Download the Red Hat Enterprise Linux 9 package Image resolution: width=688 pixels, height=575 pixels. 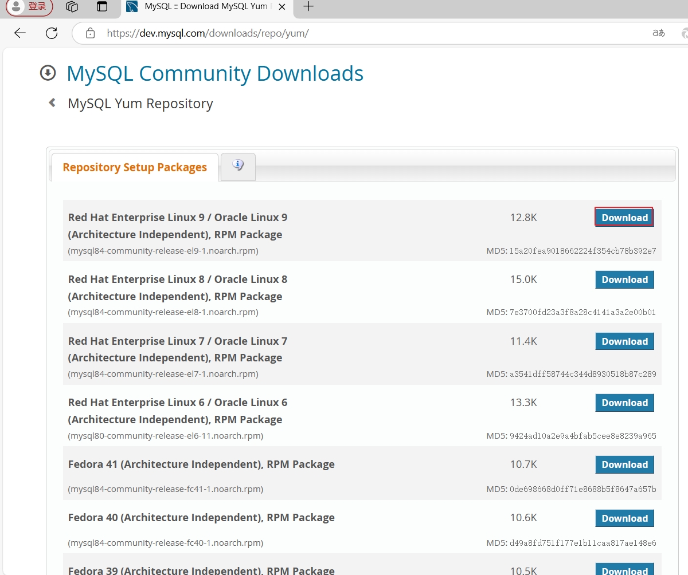click(x=624, y=218)
